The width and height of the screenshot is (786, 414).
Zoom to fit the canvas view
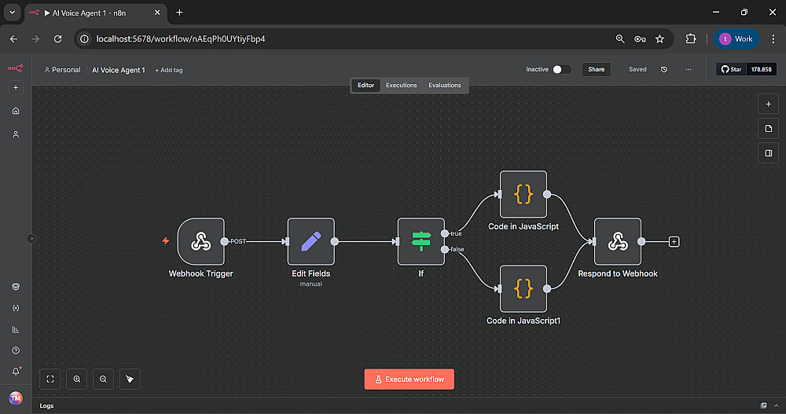50,379
